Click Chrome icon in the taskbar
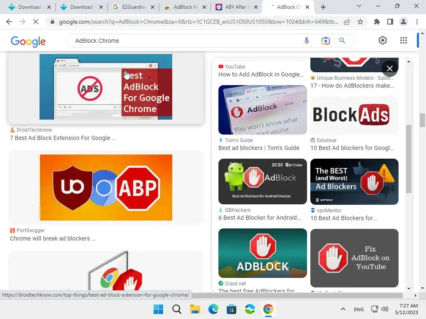The width and height of the screenshot is (426, 319). [x=268, y=309]
